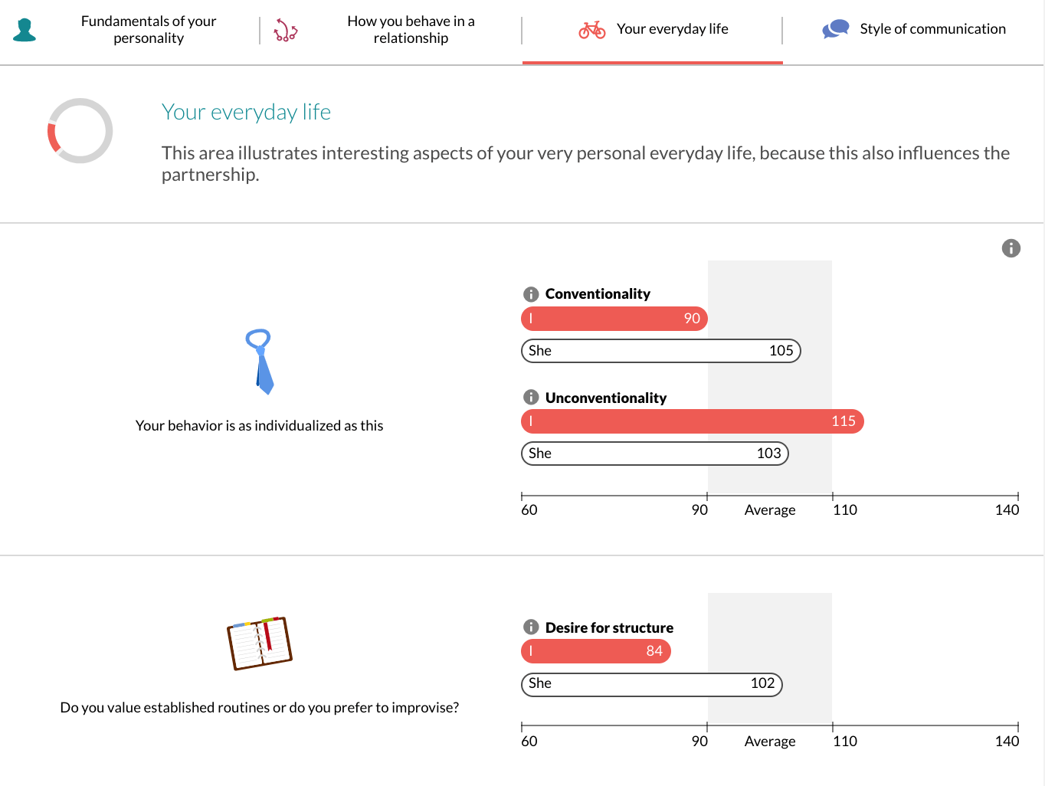The image size is (1045, 786).
Task: Click the Your everyday life heading
Action: pos(246,113)
